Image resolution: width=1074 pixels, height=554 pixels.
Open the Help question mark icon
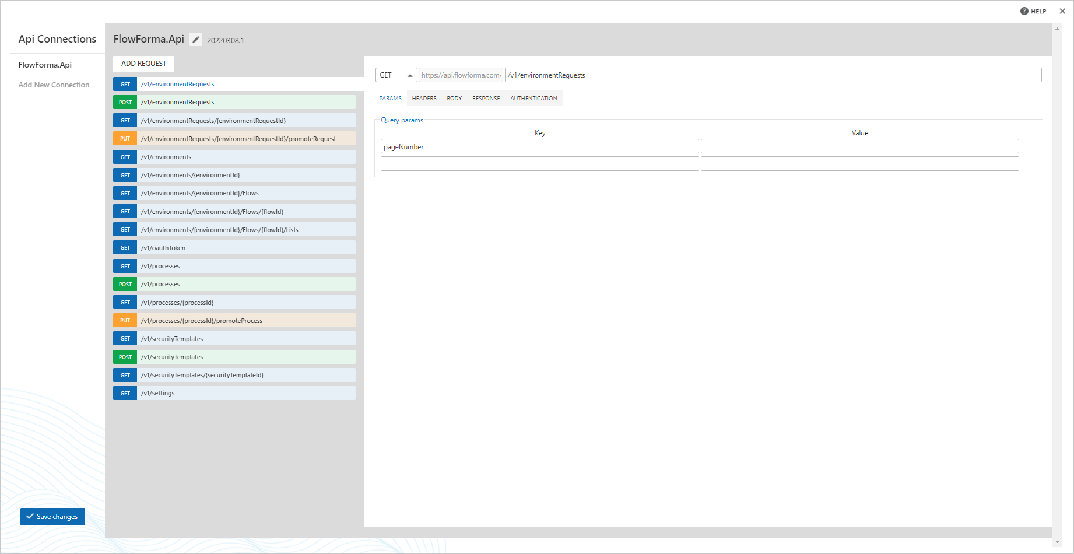(x=1024, y=11)
